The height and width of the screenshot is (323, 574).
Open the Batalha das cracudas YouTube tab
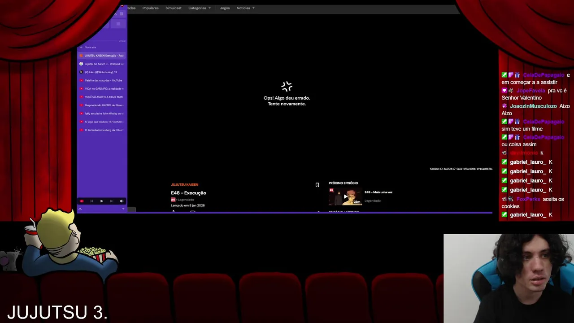102,80
